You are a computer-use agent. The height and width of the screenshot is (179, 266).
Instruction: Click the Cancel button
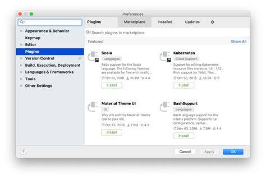(x=185, y=152)
